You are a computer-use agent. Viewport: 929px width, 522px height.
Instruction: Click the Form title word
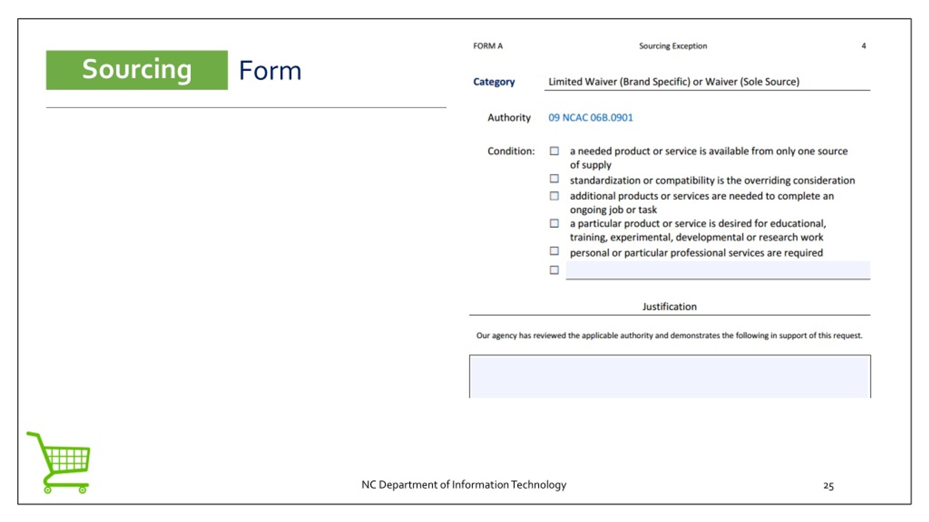[270, 70]
